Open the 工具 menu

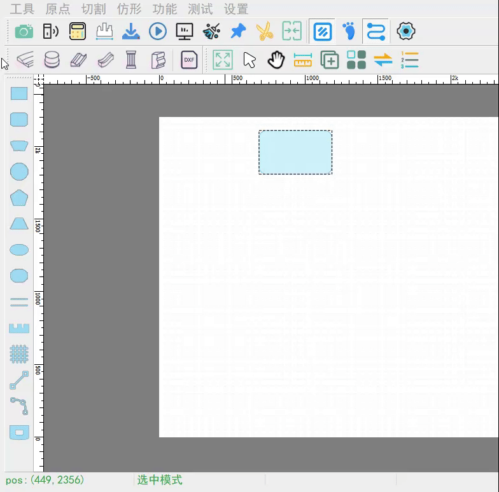pyautogui.click(x=22, y=9)
